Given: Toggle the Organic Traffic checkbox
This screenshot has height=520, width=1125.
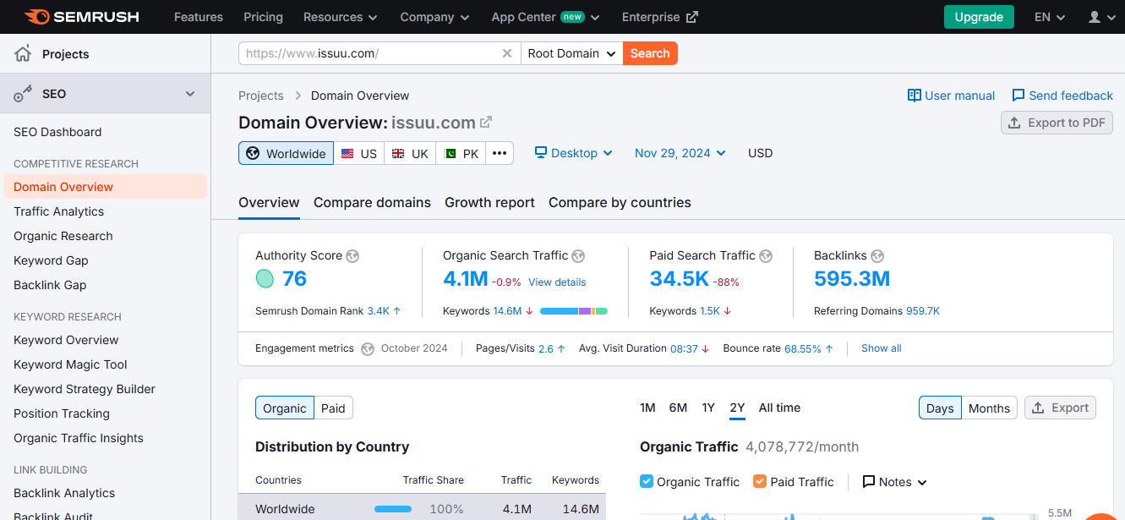Looking at the screenshot, I should click(x=647, y=481).
